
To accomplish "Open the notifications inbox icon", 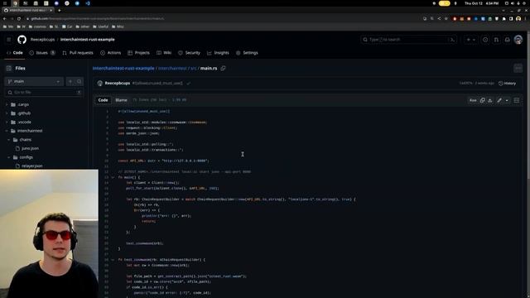I will [x=508, y=40].
